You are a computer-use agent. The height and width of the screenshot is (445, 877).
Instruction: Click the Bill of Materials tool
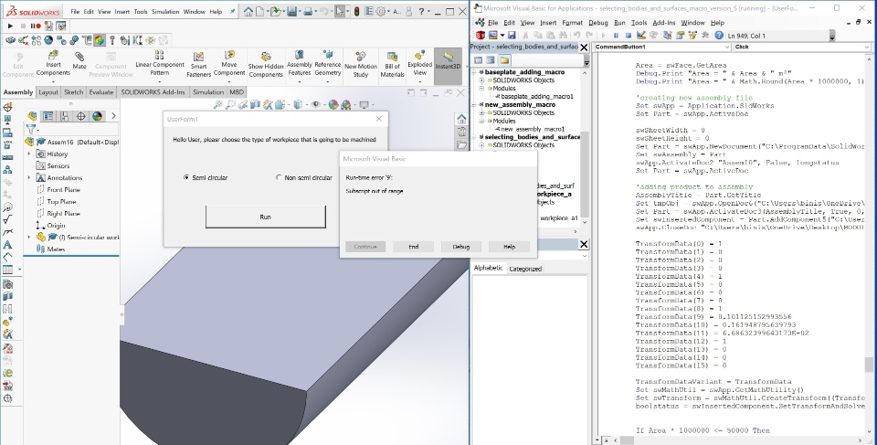click(392, 65)
